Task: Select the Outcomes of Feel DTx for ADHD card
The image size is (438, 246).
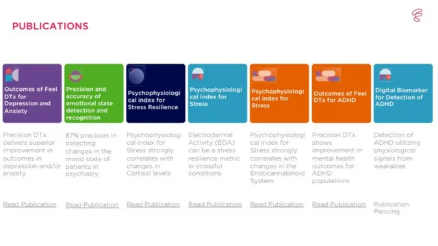Action: point(342,94)
